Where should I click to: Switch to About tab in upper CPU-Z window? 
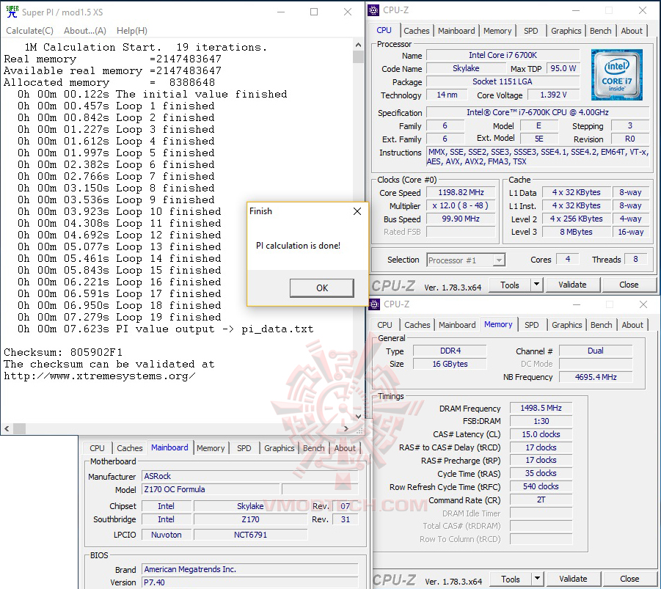point(632,31)
